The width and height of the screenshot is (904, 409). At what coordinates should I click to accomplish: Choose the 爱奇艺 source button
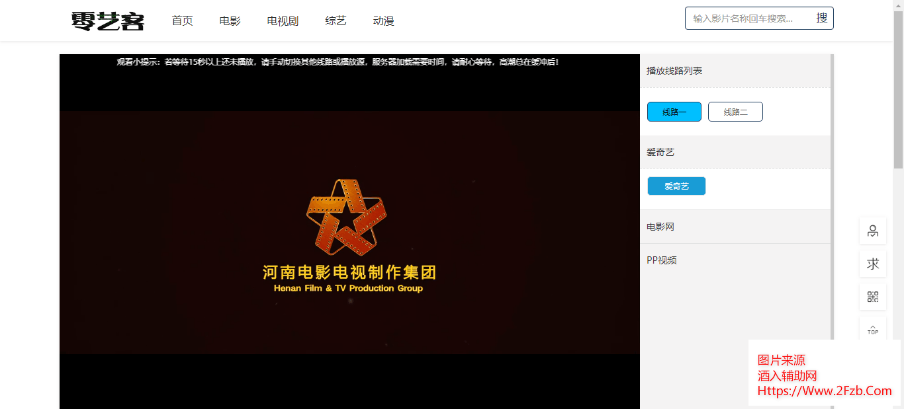(x=676, y=186)
